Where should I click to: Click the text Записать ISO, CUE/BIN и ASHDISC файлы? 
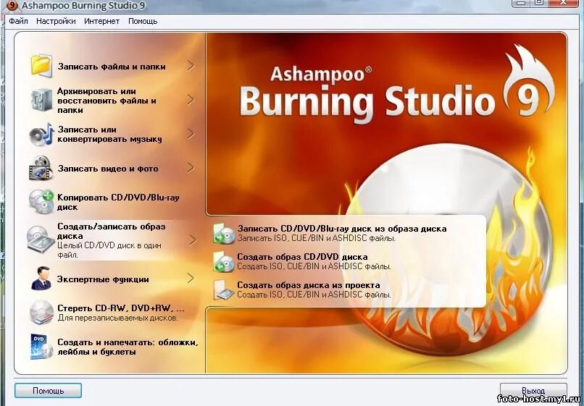point(316,238)
